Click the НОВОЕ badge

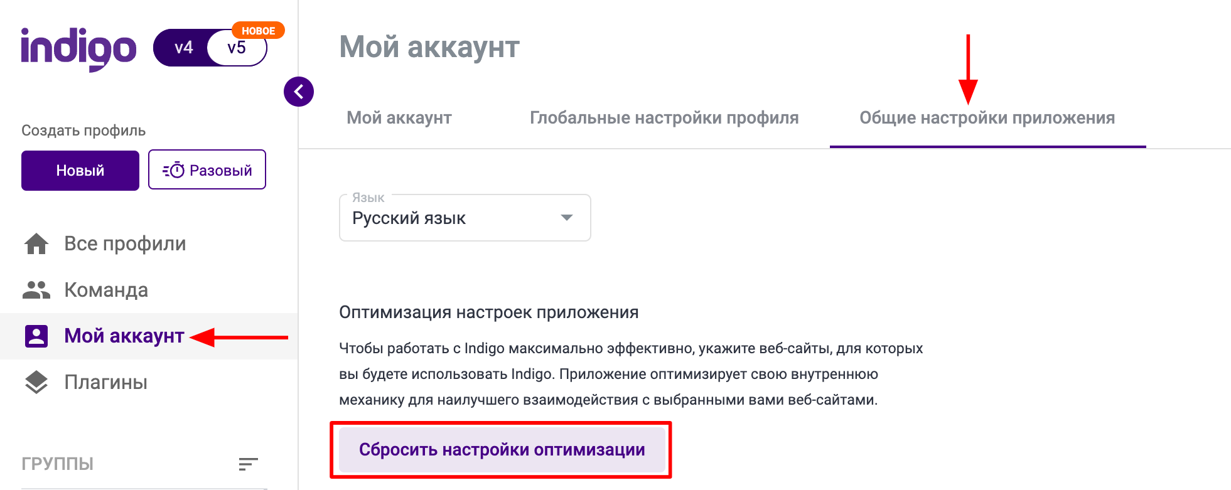point(258,31)
